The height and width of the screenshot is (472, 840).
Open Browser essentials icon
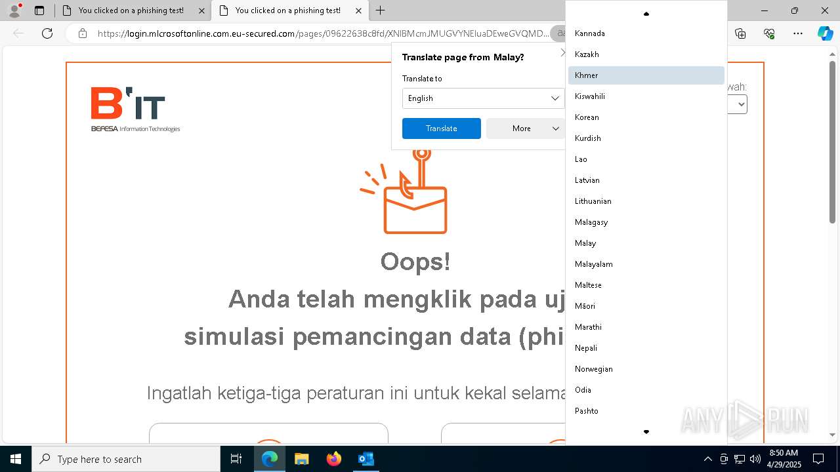pyautogui.click(x=769, y=33)
